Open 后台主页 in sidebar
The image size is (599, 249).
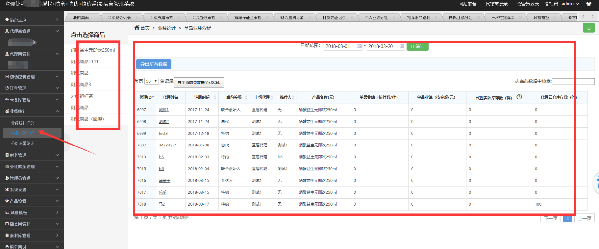(x=32, y=20)
